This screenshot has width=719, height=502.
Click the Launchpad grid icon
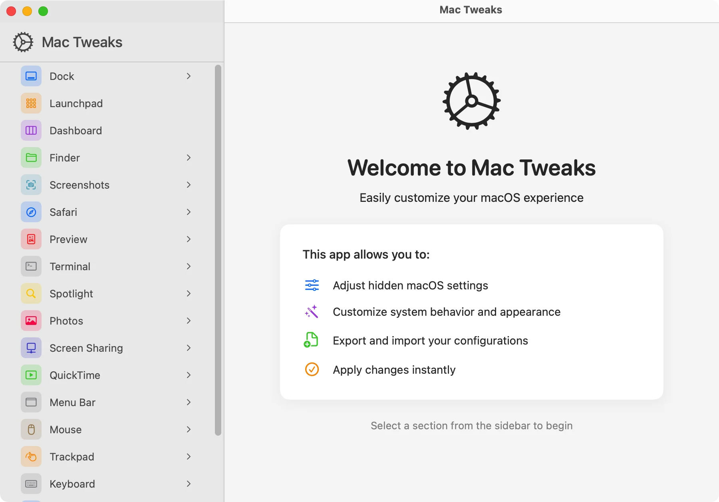[x=31, y=103]
